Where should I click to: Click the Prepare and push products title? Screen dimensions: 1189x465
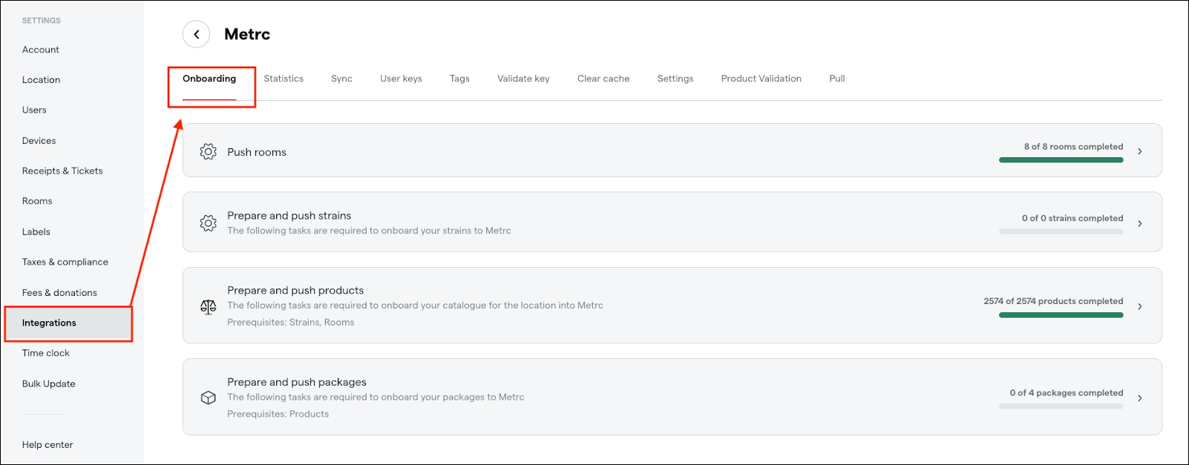(295, 291)
